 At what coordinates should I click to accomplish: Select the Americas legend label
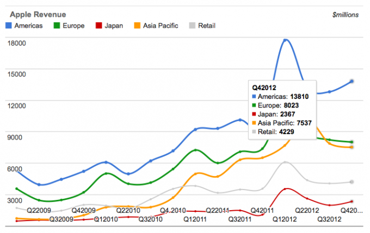pyautogui.click(x=28, y=26)
